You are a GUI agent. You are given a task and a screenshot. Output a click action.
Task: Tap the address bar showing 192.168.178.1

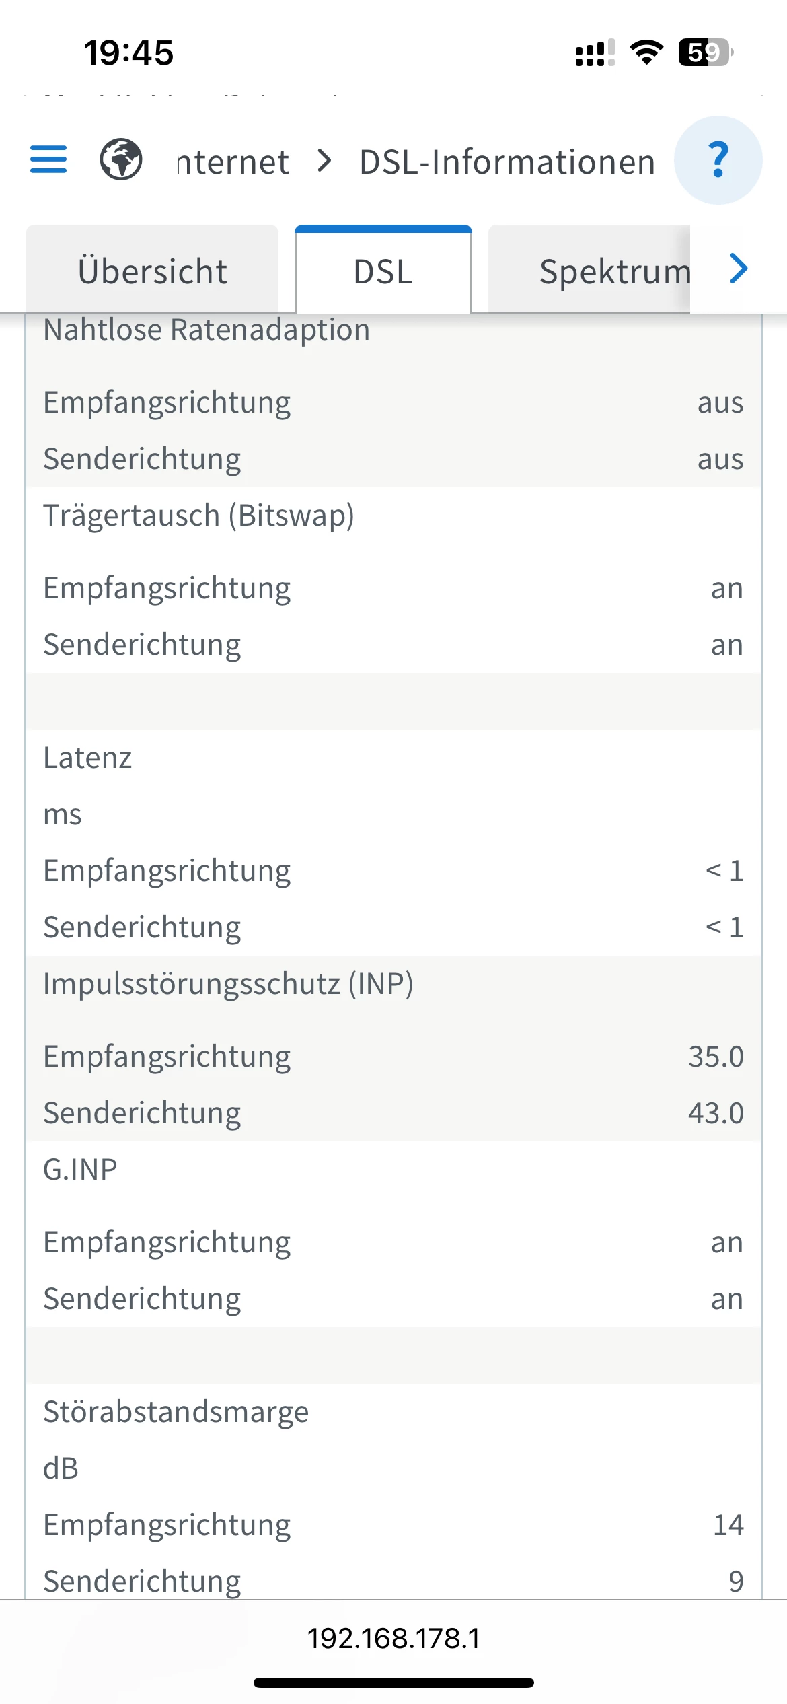tap(394, 1638)
